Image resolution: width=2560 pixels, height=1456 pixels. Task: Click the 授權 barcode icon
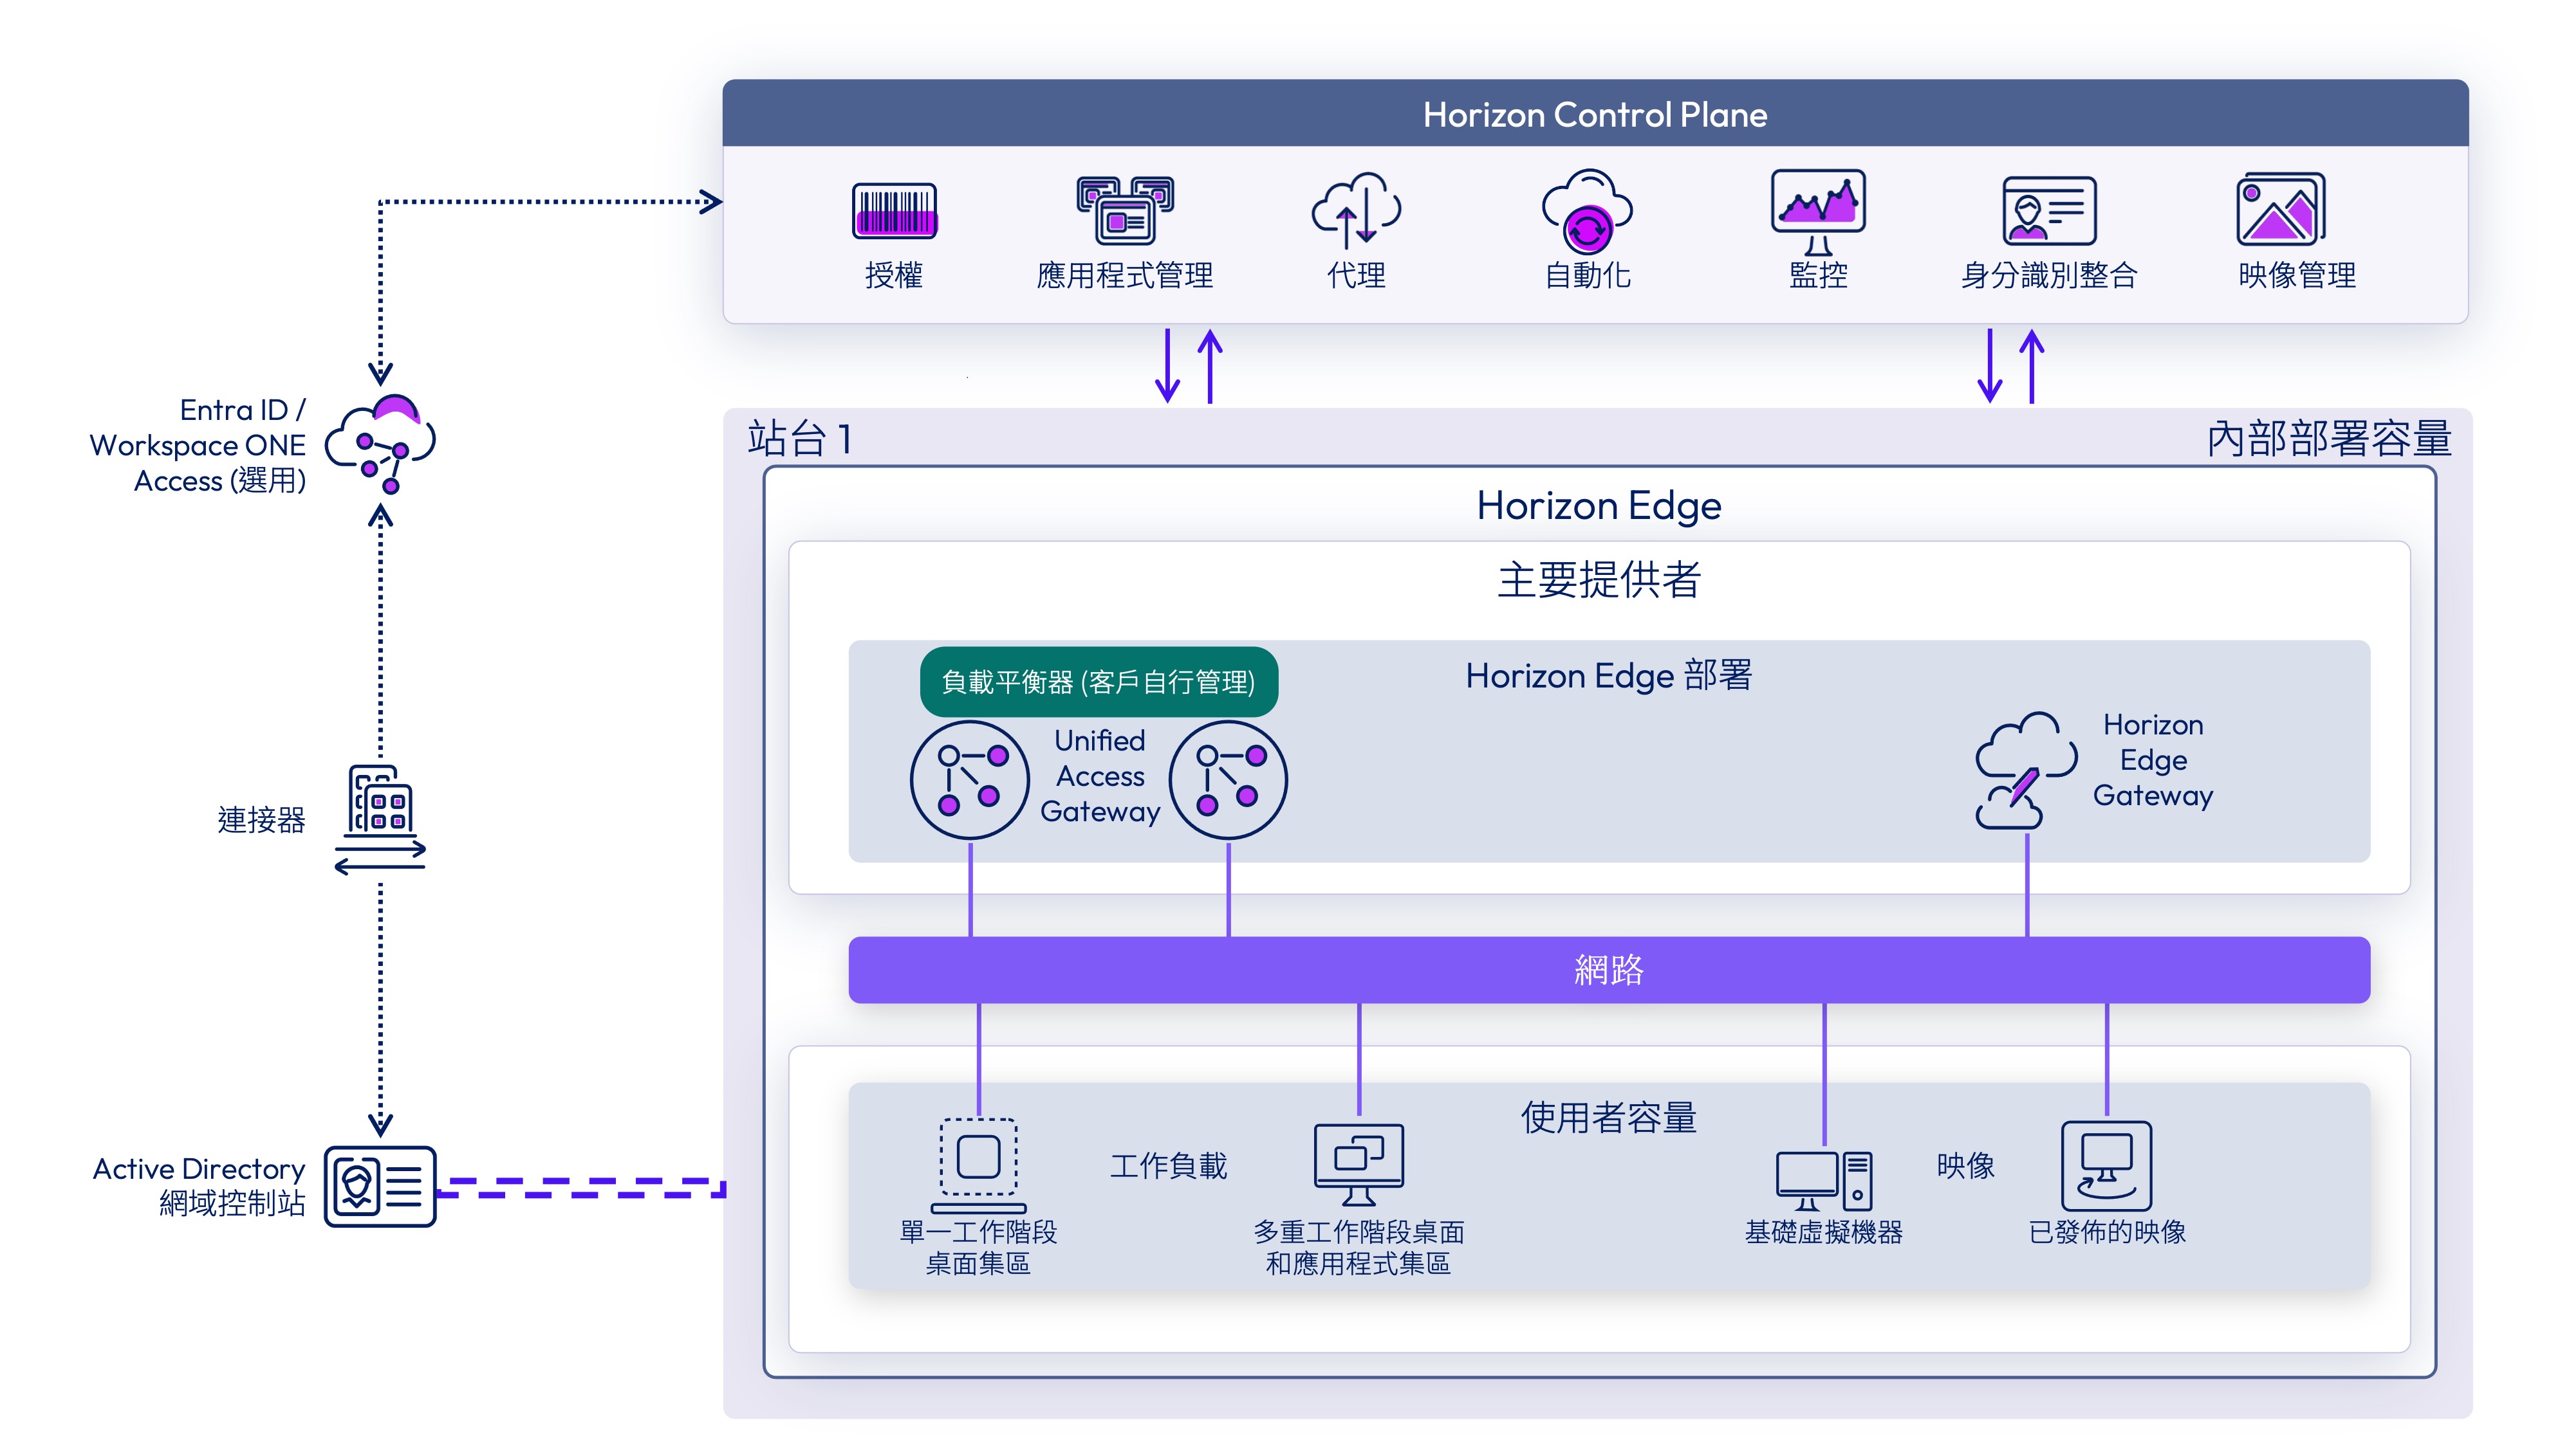point(895,210)
